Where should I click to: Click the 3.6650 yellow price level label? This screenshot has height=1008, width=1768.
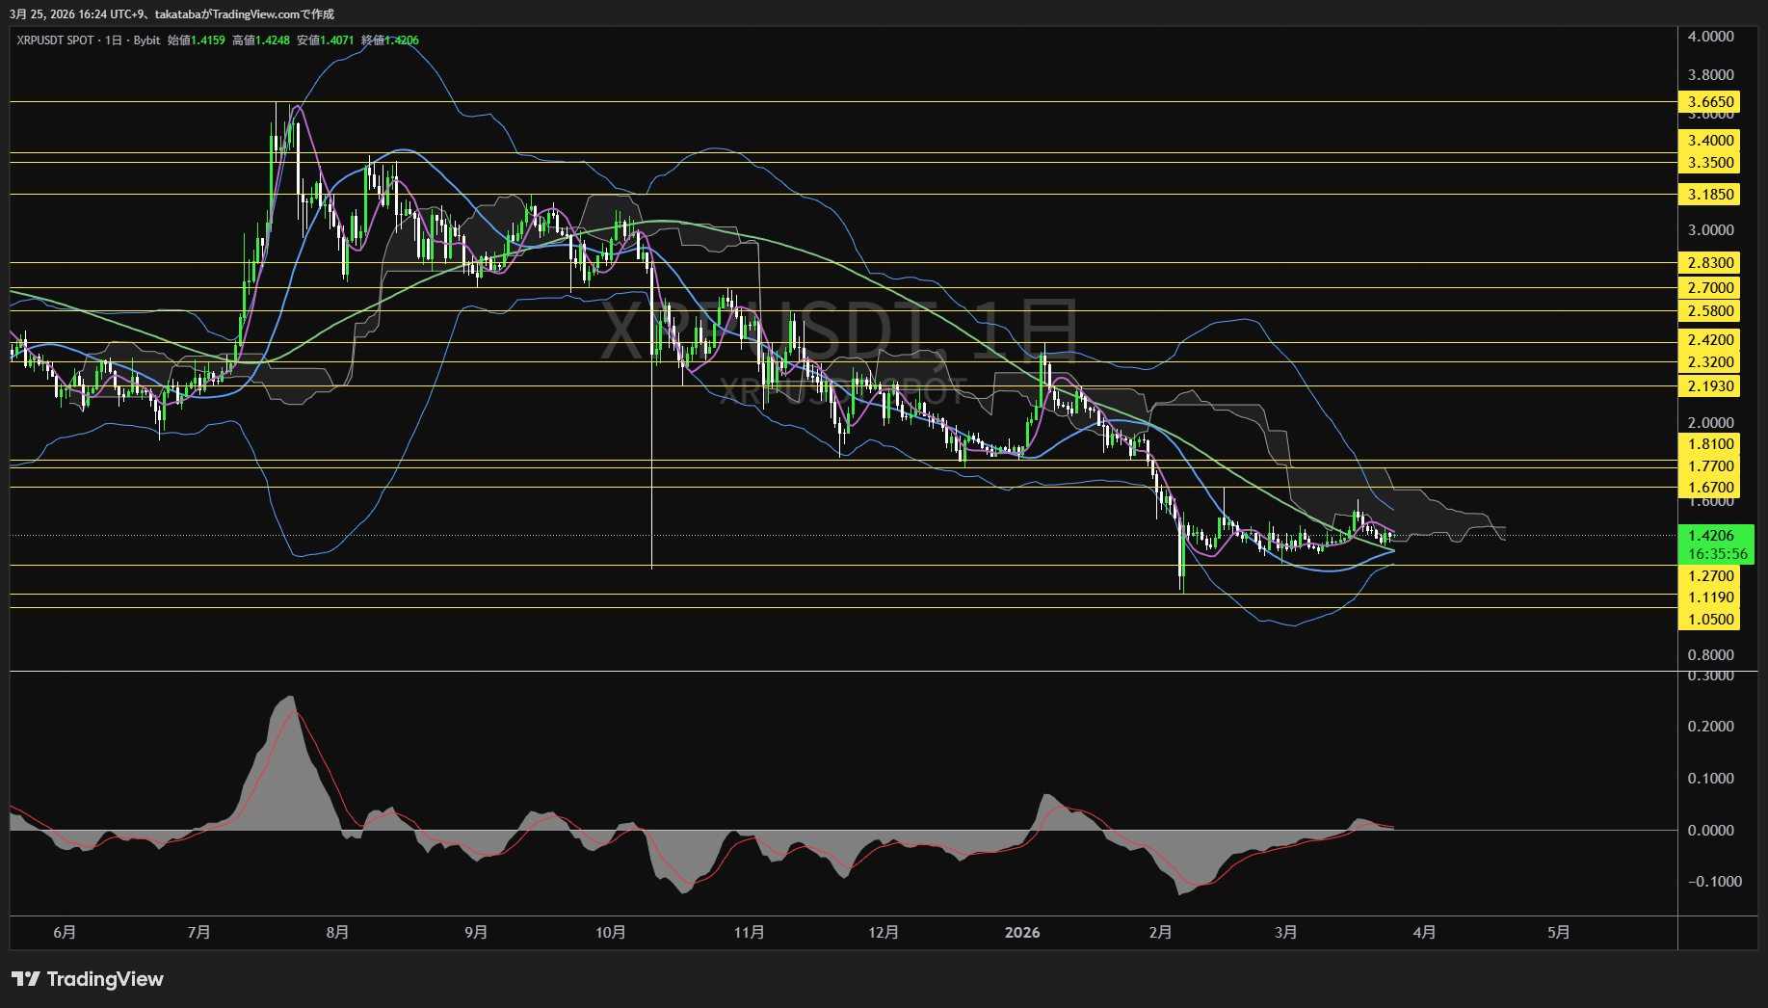coord(1710,102)
